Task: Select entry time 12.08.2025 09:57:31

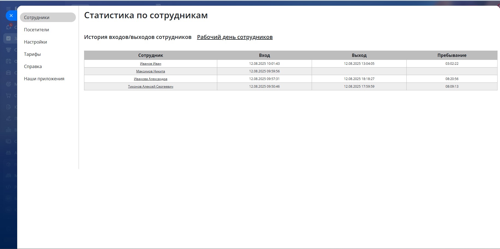Action: point(264,79)
